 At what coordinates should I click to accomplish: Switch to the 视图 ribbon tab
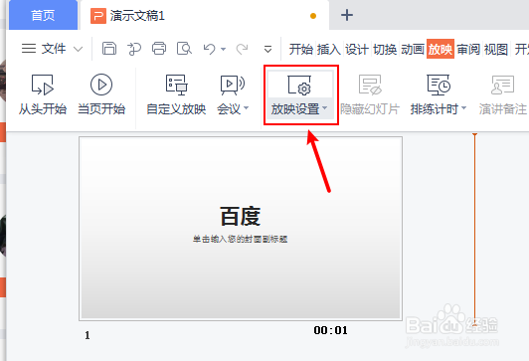(x=496, y=50)
